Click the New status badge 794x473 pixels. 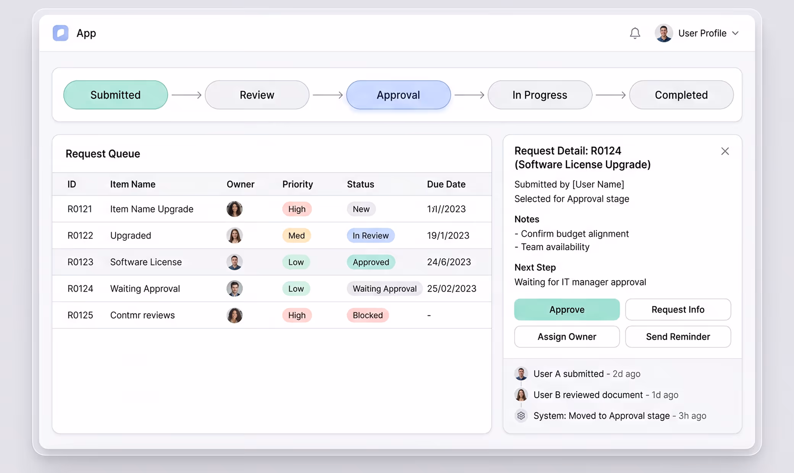point(361,209)
